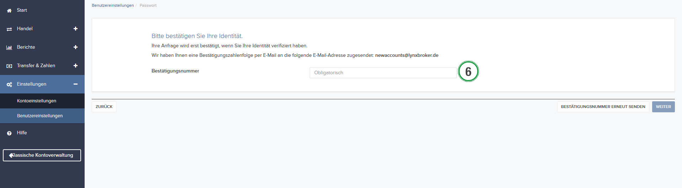The height and width of the screenshot is (188, 682).
Task: Click the Transfer & Zahlen money icon
Action: (9, 66)
